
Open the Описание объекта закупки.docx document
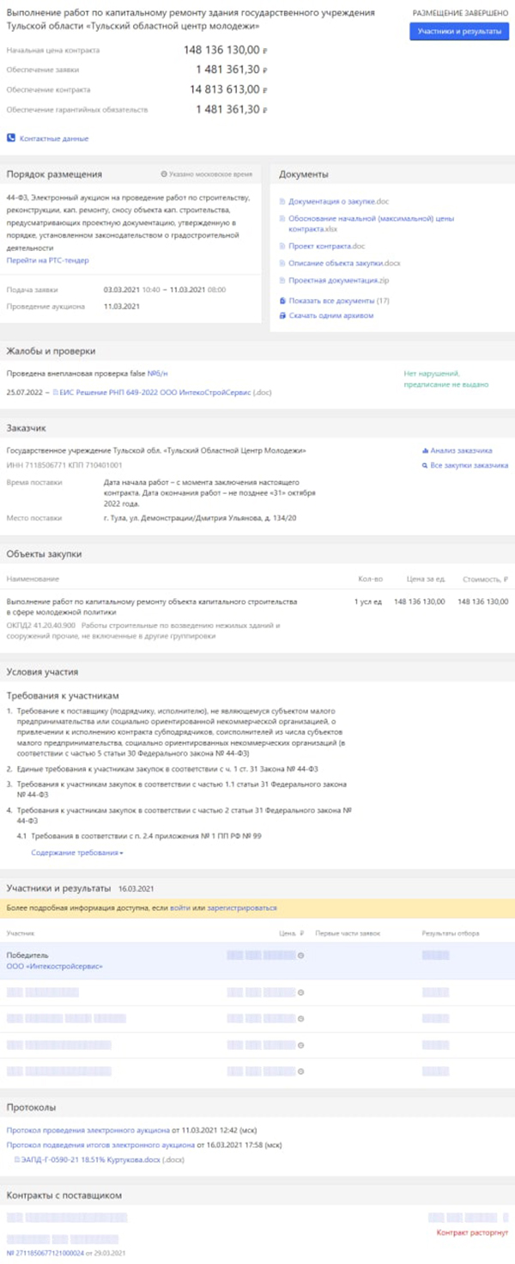click(344, 263)
